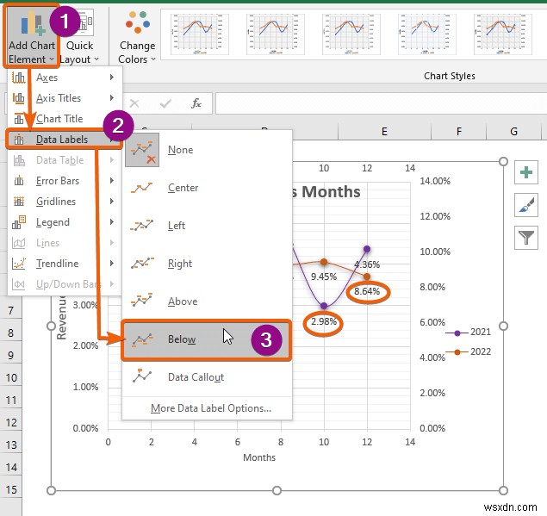Click the Above data labels icon
The image size is (547, 516).
[141, 300]
